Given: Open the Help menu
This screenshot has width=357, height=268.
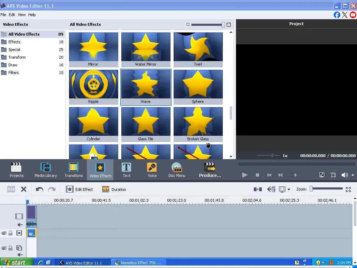Looking at the screenshot, I should point(32,15).
